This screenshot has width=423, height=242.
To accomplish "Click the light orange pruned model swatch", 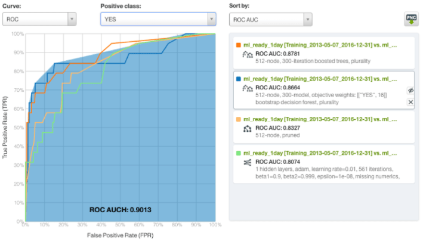I will (238, 119).
